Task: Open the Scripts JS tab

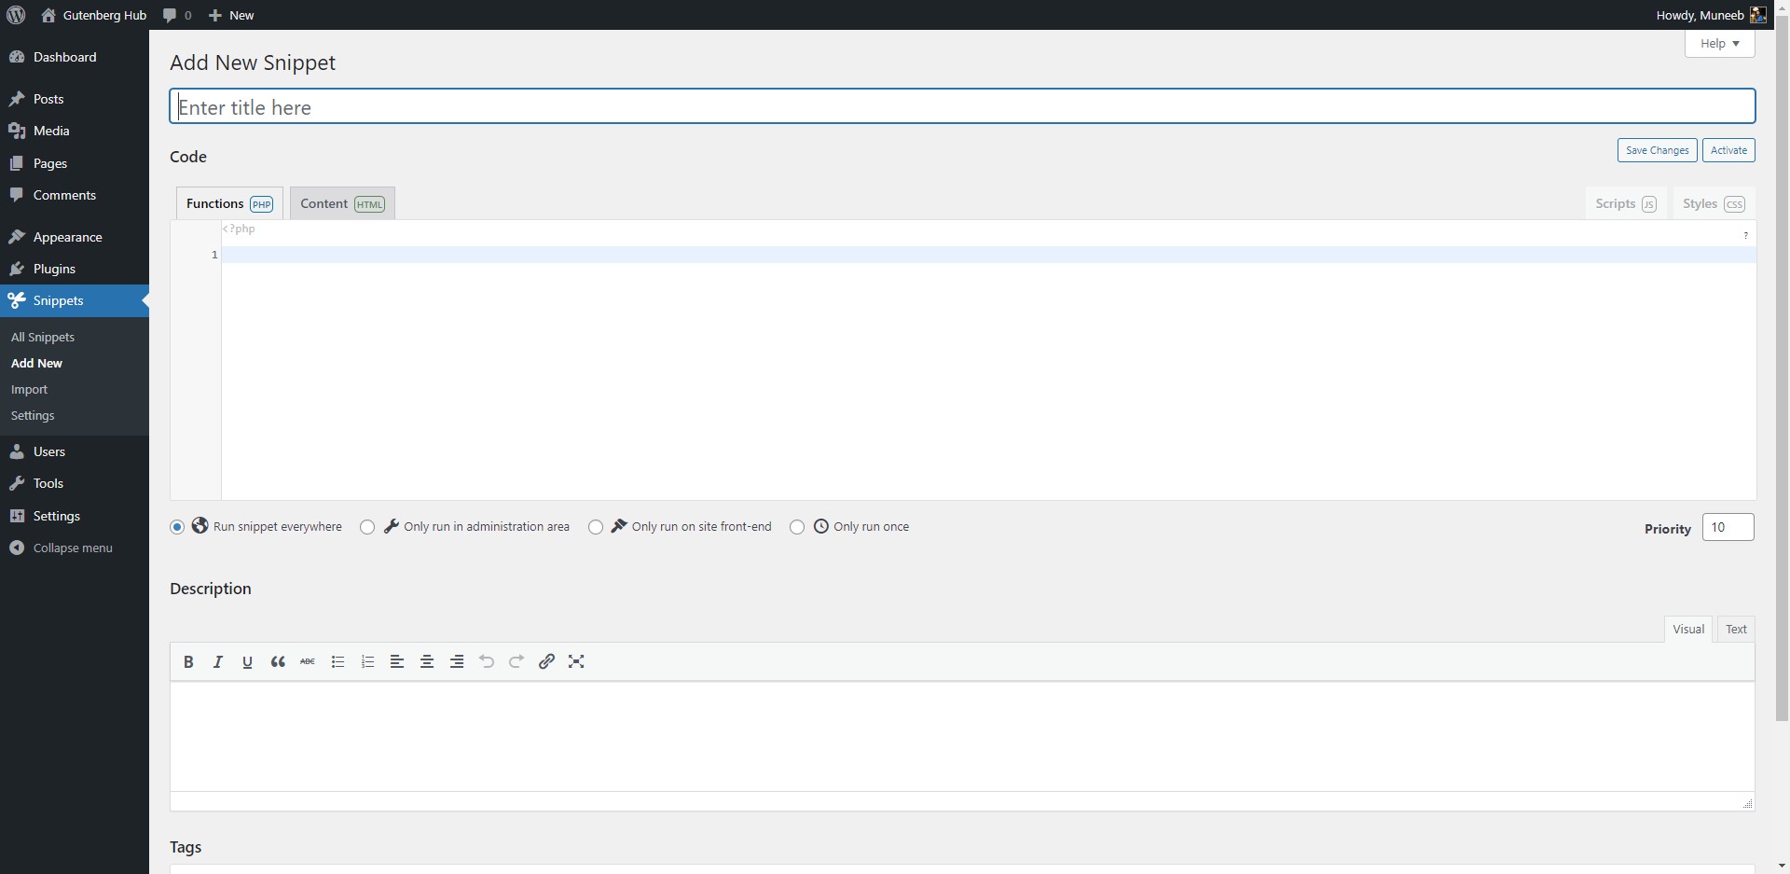Action: pyautogui.click(x=1626, y=202)
